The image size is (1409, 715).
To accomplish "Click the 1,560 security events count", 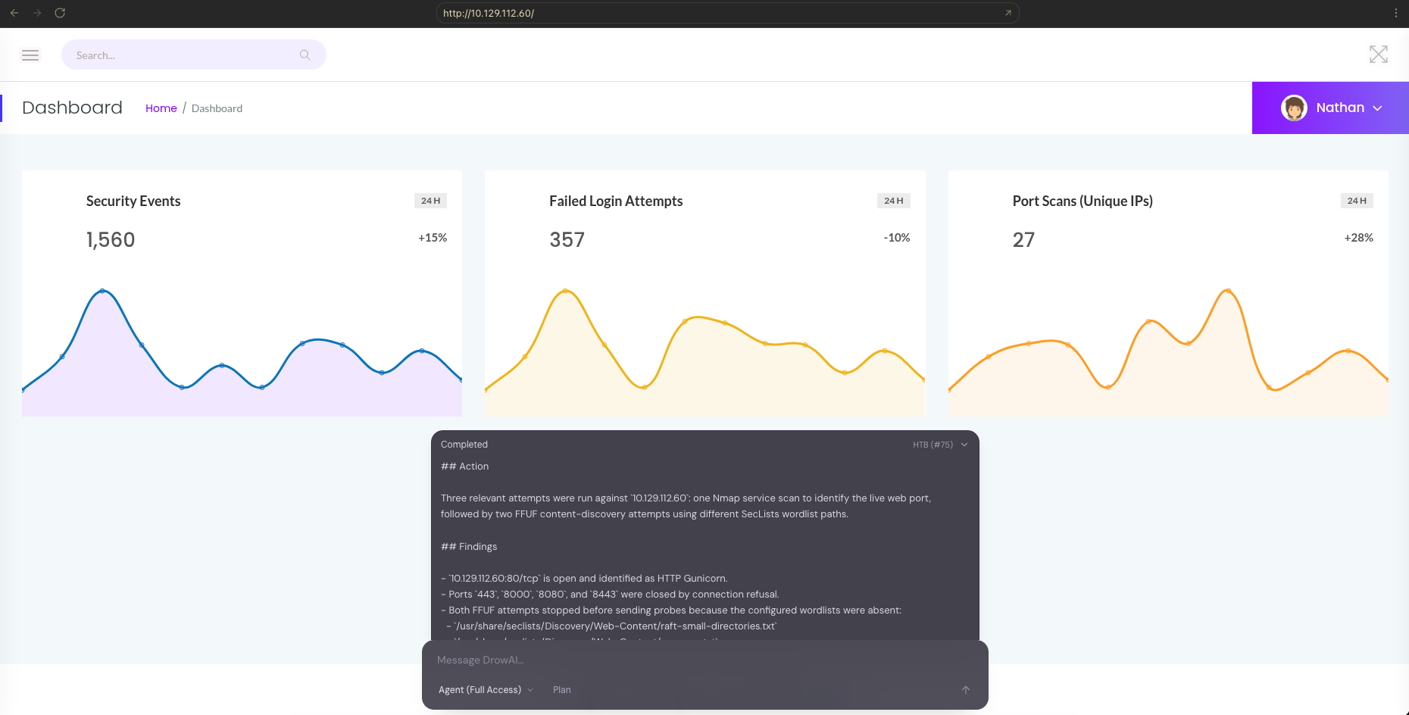I will [x=111, y=240].
